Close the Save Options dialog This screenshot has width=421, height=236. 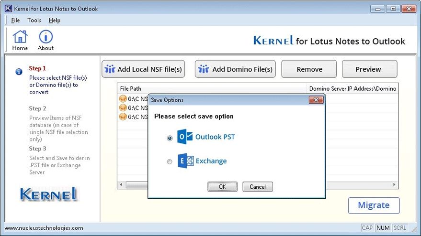[x=316, y=100]
